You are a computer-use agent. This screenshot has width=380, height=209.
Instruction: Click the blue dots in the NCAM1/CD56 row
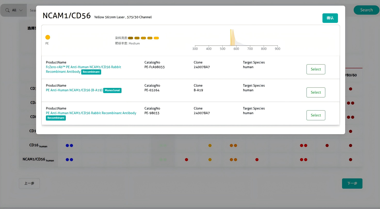click(x=69, y=160)
